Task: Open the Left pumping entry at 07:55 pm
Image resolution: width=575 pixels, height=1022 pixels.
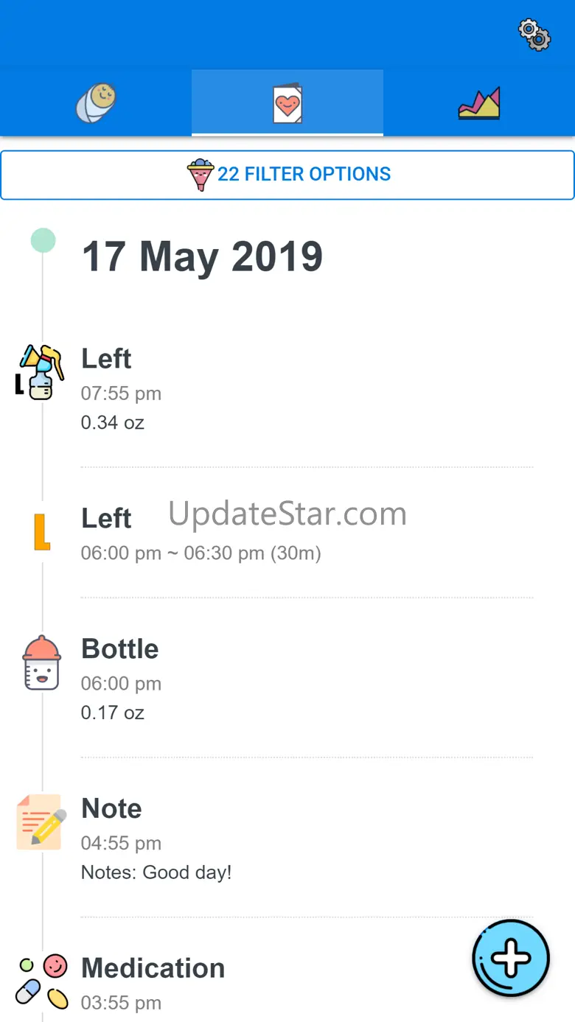Action: (107, 360)
